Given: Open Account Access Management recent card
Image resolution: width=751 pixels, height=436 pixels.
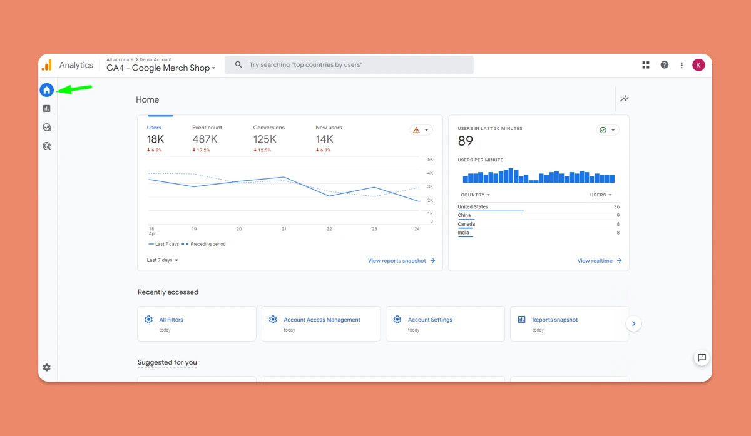Looking at the screenshot, I should tap(321, 323).
